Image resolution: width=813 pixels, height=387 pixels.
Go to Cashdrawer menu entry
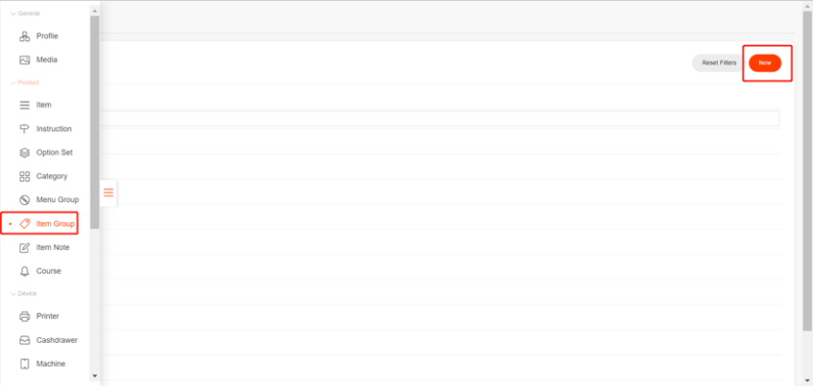[49, 340]
